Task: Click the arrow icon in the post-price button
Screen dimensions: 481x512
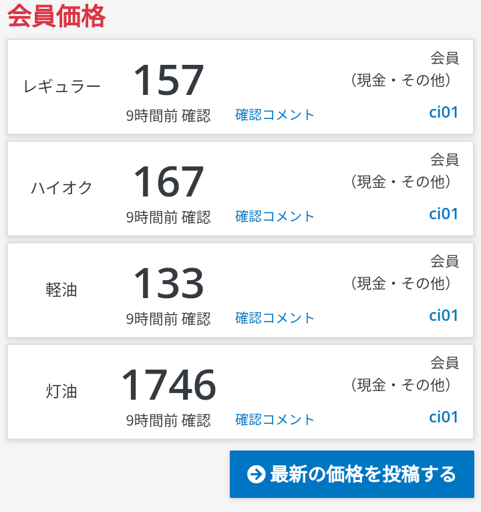Action: coord(256,474)
